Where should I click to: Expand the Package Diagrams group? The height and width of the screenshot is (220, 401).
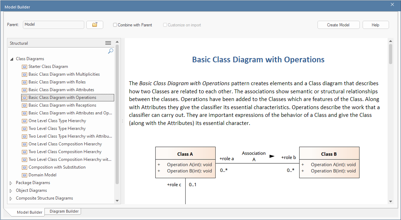pyautogui.click(x=11, y=183)
